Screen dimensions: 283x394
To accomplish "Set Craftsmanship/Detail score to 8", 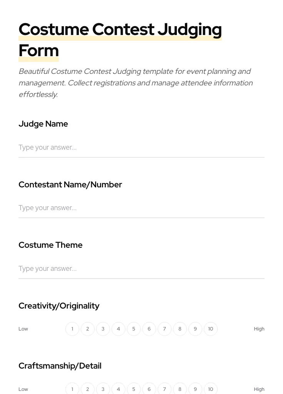I will pos(180,389).
